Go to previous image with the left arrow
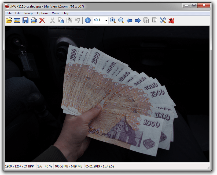Image resolution: width=217 pixels, height=175 pixels. coord(129,20)
